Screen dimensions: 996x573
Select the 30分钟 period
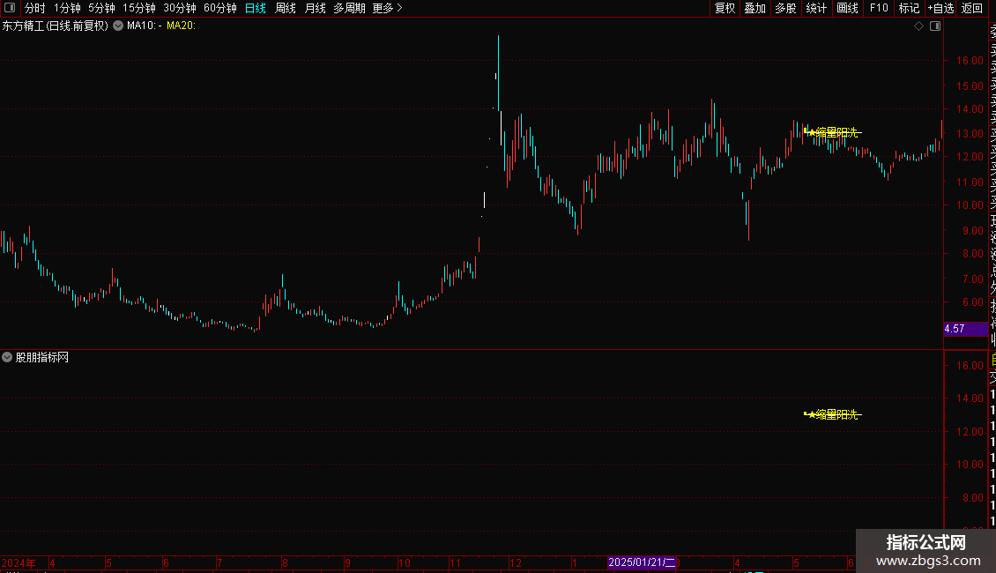(179, 8)
